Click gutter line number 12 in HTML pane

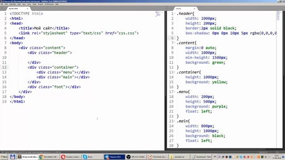click(x=4, y=67)
